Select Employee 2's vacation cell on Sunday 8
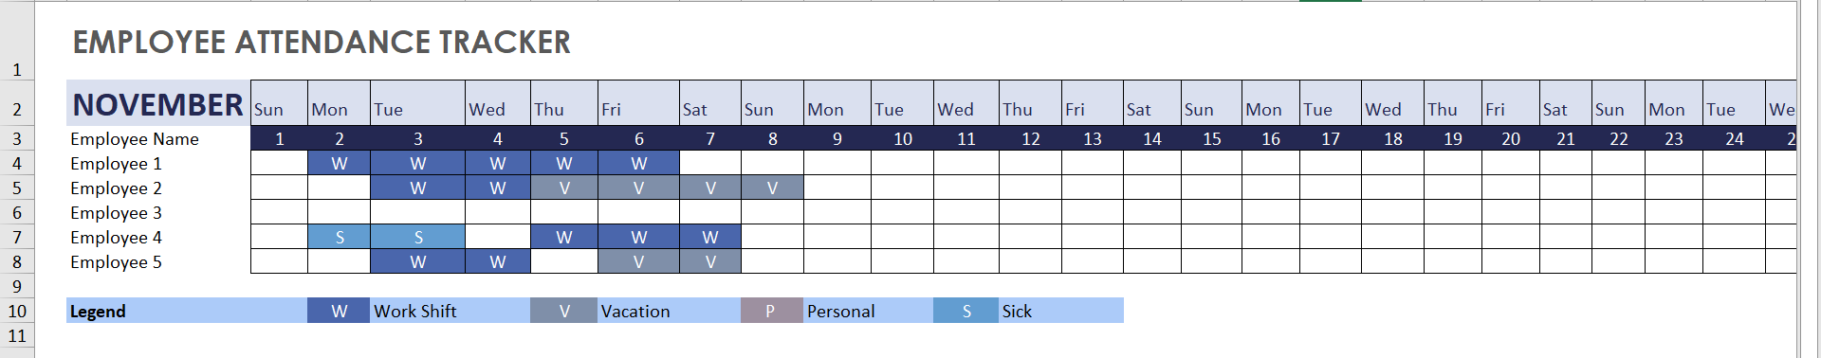1821x358 pixels. coord(772,188)
